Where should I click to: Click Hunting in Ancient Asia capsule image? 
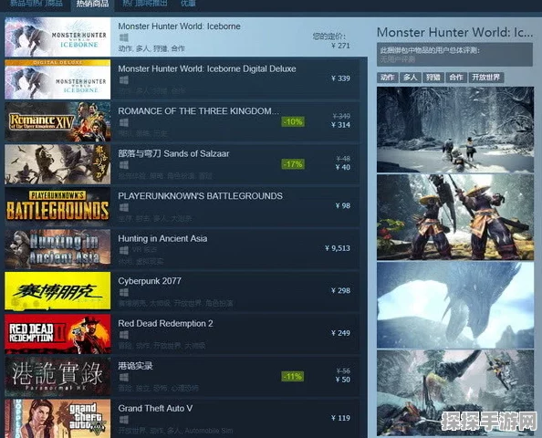(x=57, y=249)
